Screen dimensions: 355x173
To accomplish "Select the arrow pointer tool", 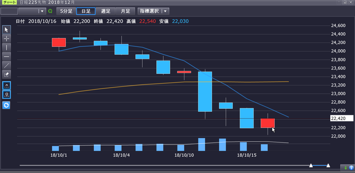I will click(6, 30).
